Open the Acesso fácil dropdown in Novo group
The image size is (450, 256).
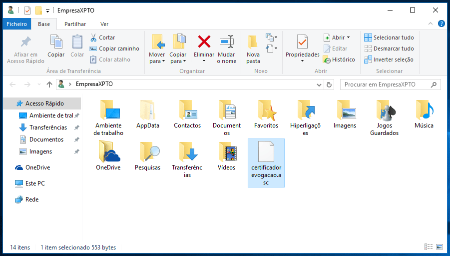pyautogui.click(x=271, y=48)
